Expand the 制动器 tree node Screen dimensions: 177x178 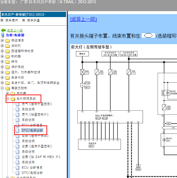pyautogui.click(x=2, y=56)
